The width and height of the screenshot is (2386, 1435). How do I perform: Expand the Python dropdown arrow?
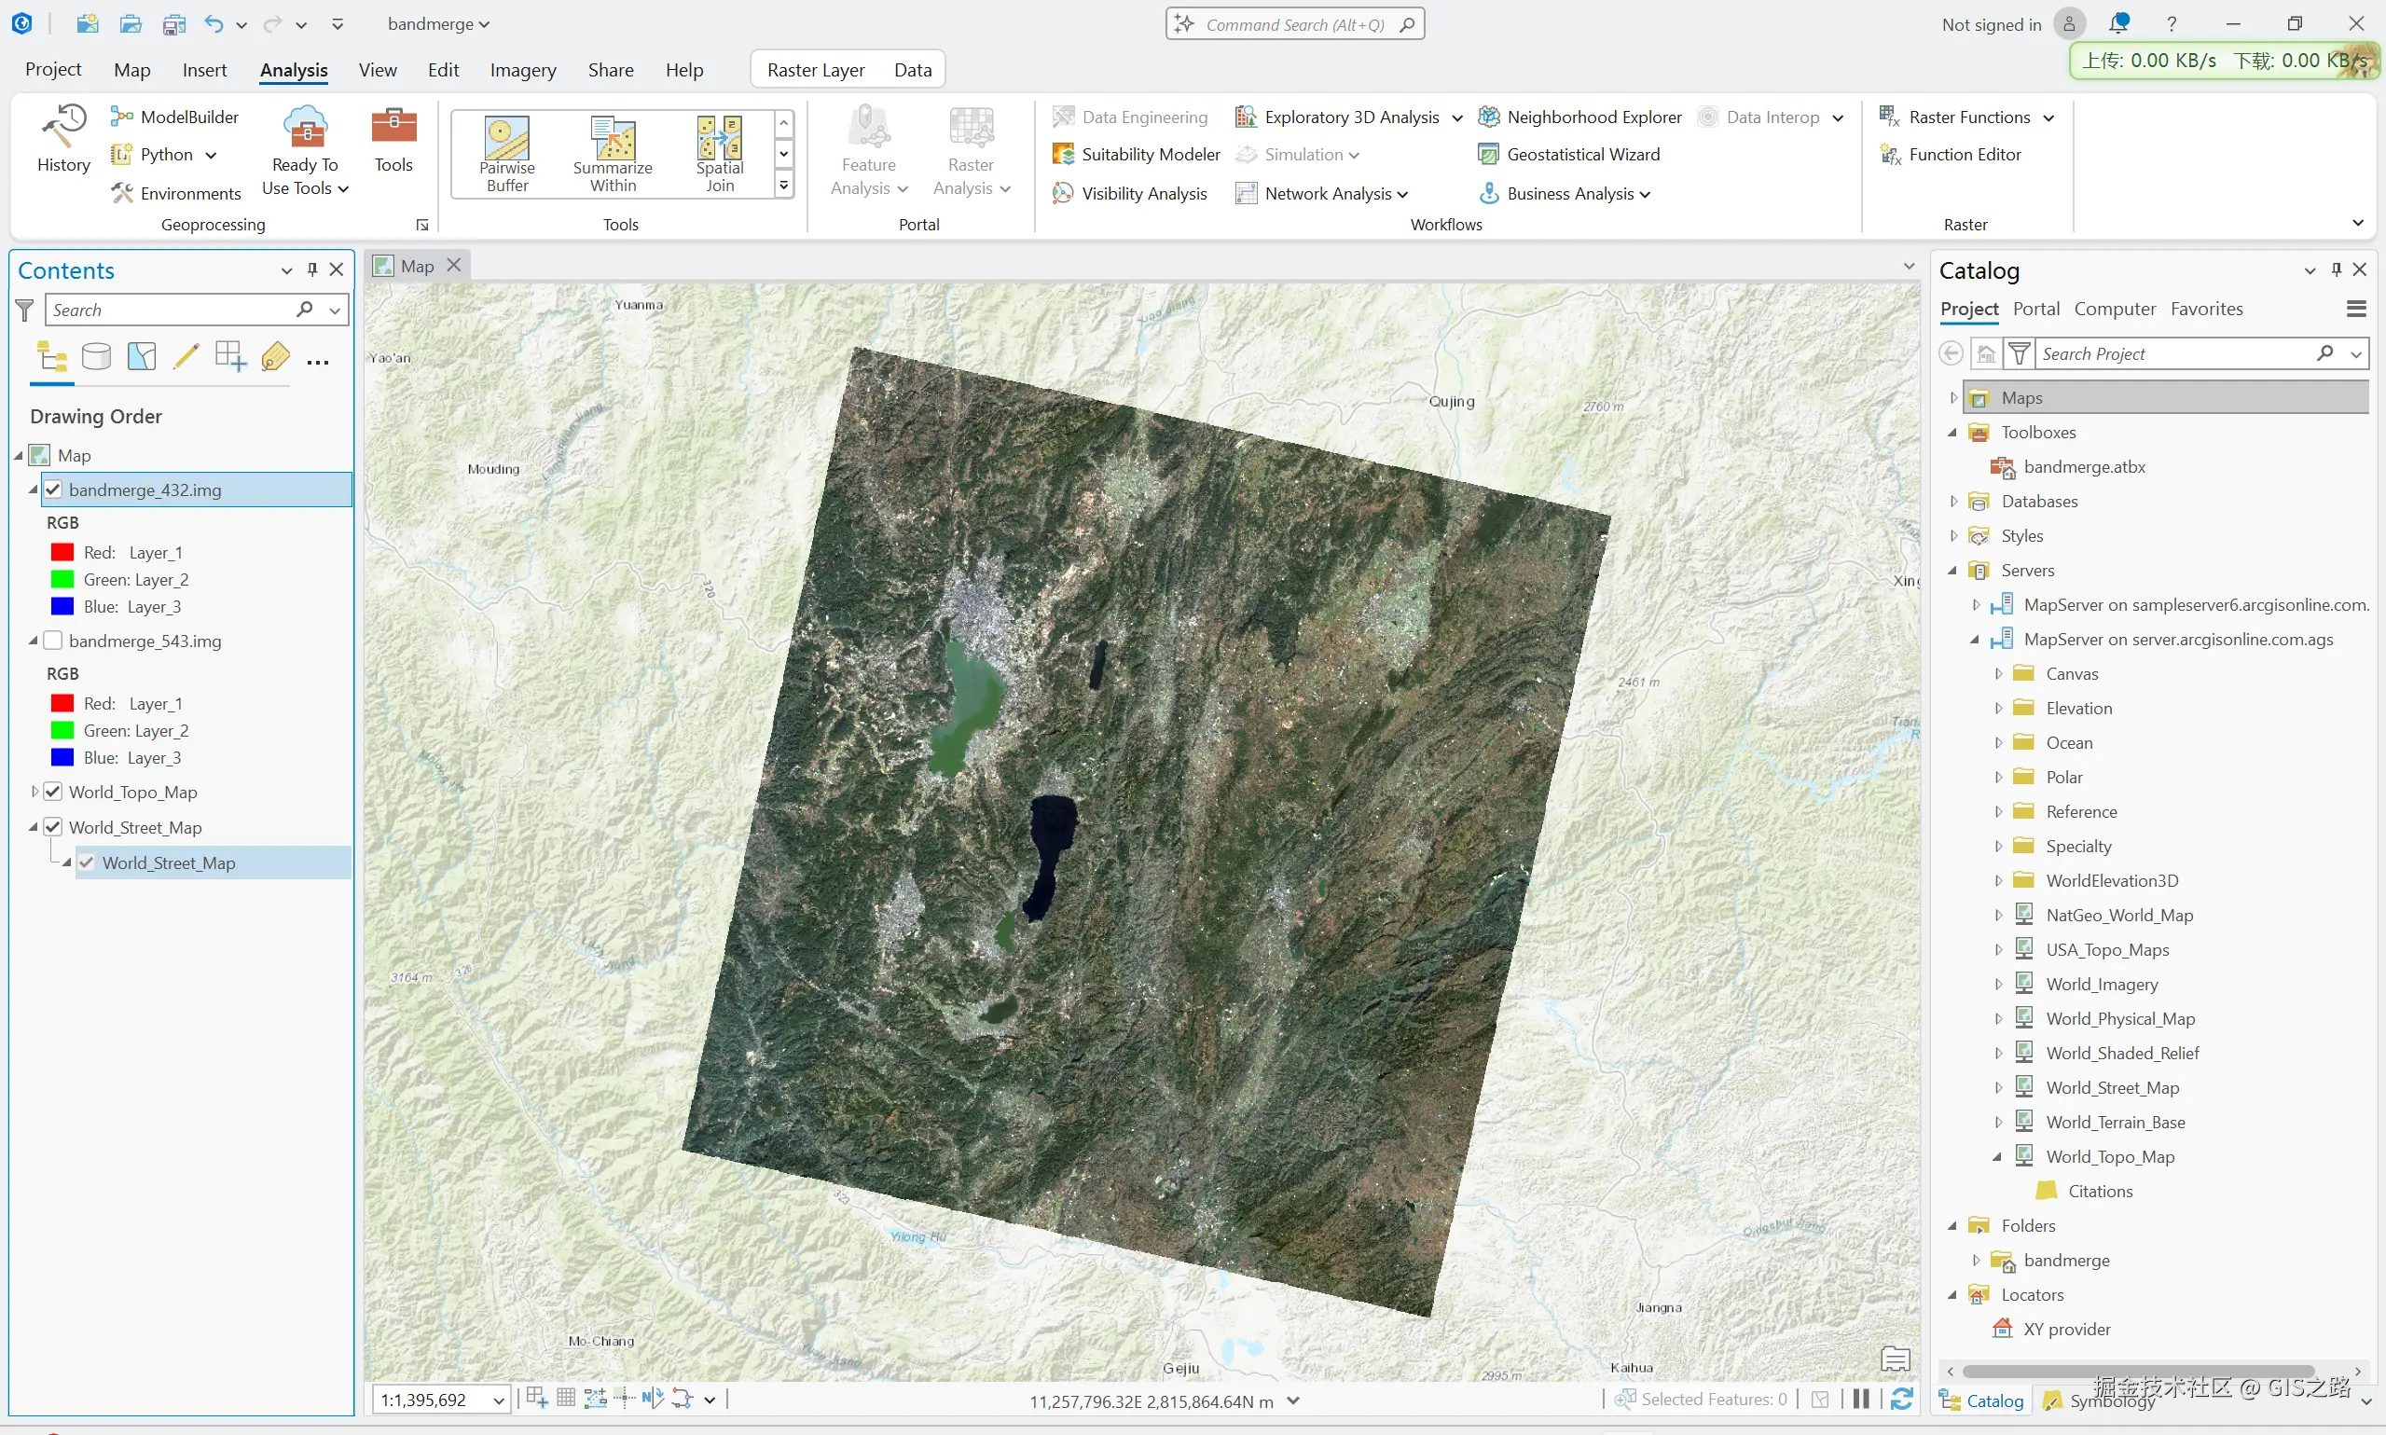coord(211,155)
